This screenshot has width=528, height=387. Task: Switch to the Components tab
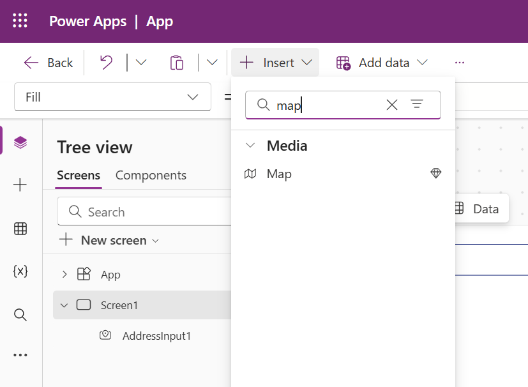151,175
